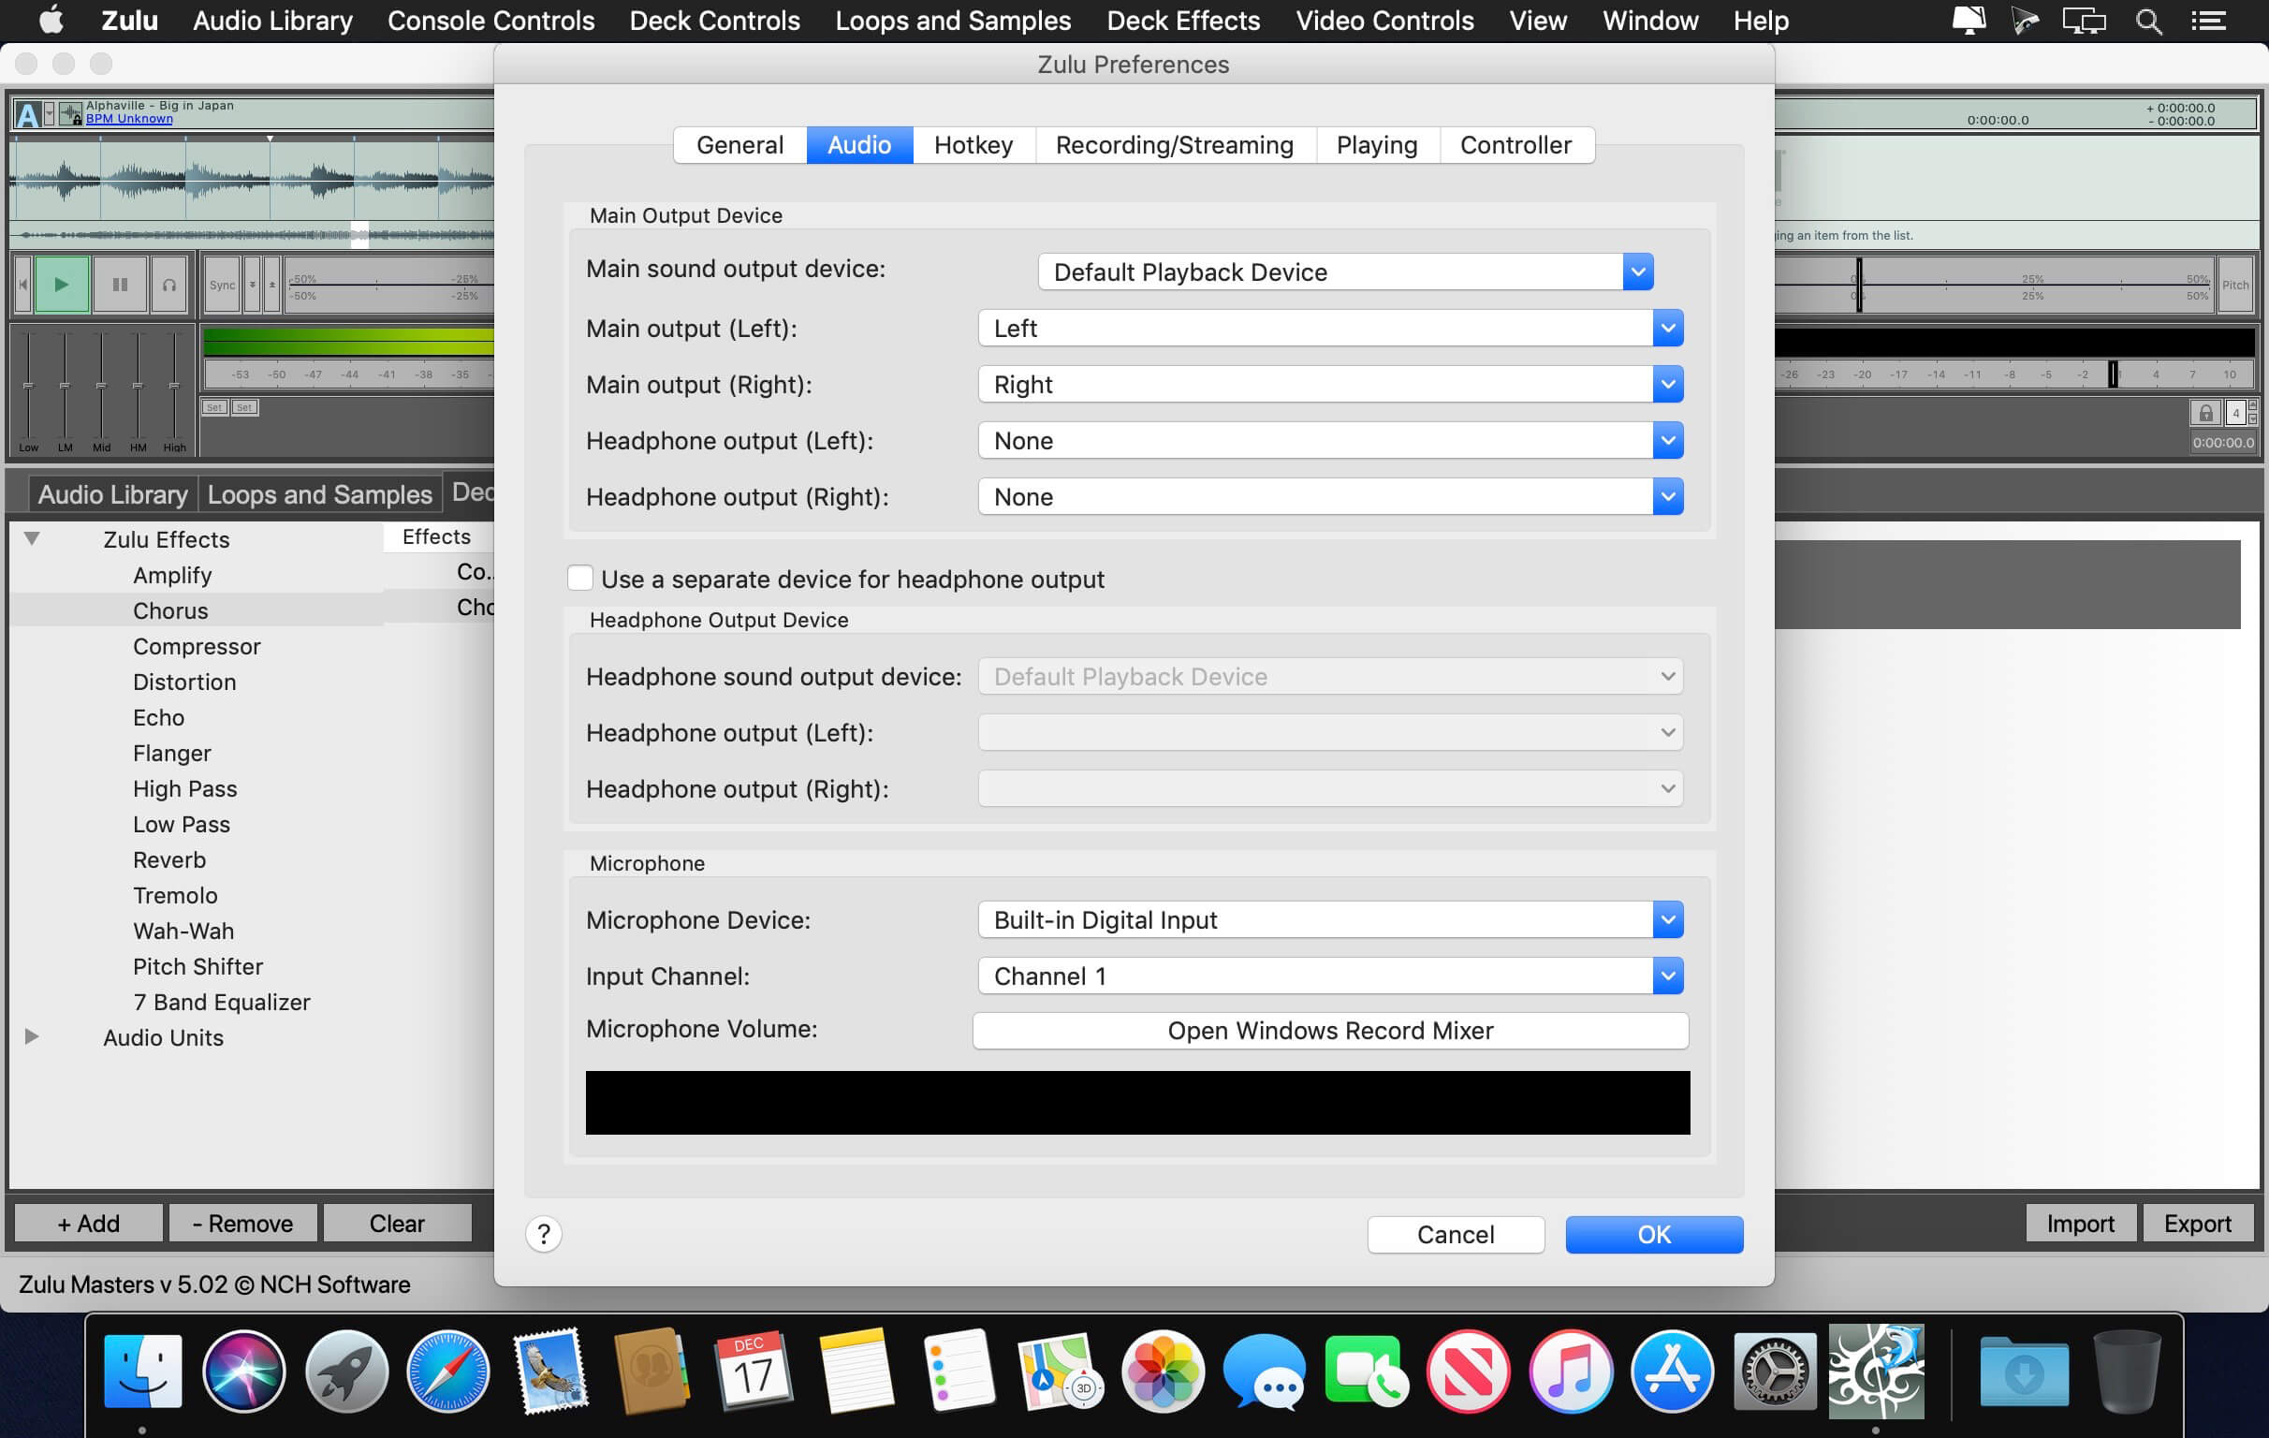Open Music app from the Dock
The image size is (2269, 1438).
pyautogui.click(x=1570, y=1371)
